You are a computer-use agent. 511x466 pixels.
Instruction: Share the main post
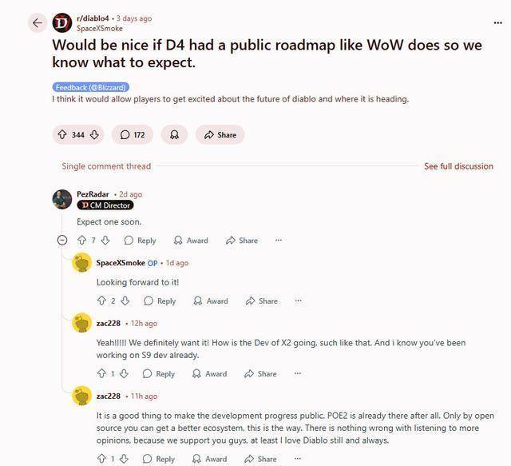(220, 134)
